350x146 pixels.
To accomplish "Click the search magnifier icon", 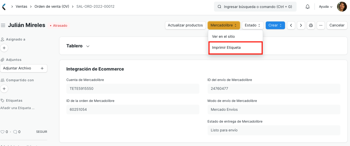I will coord(219,7).
